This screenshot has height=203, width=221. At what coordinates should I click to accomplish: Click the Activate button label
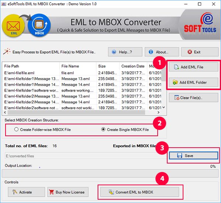pyautogui.click(x=25, y=192)
